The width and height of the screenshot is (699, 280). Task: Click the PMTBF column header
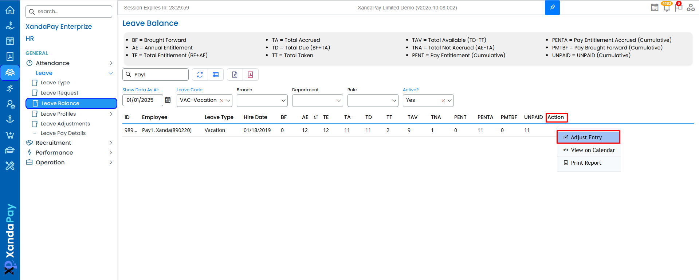coord(509,117)
